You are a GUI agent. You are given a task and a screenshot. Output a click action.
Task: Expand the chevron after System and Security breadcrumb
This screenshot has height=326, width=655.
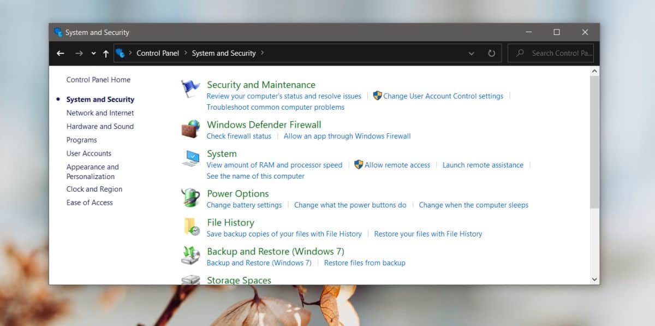coord(263,54)
